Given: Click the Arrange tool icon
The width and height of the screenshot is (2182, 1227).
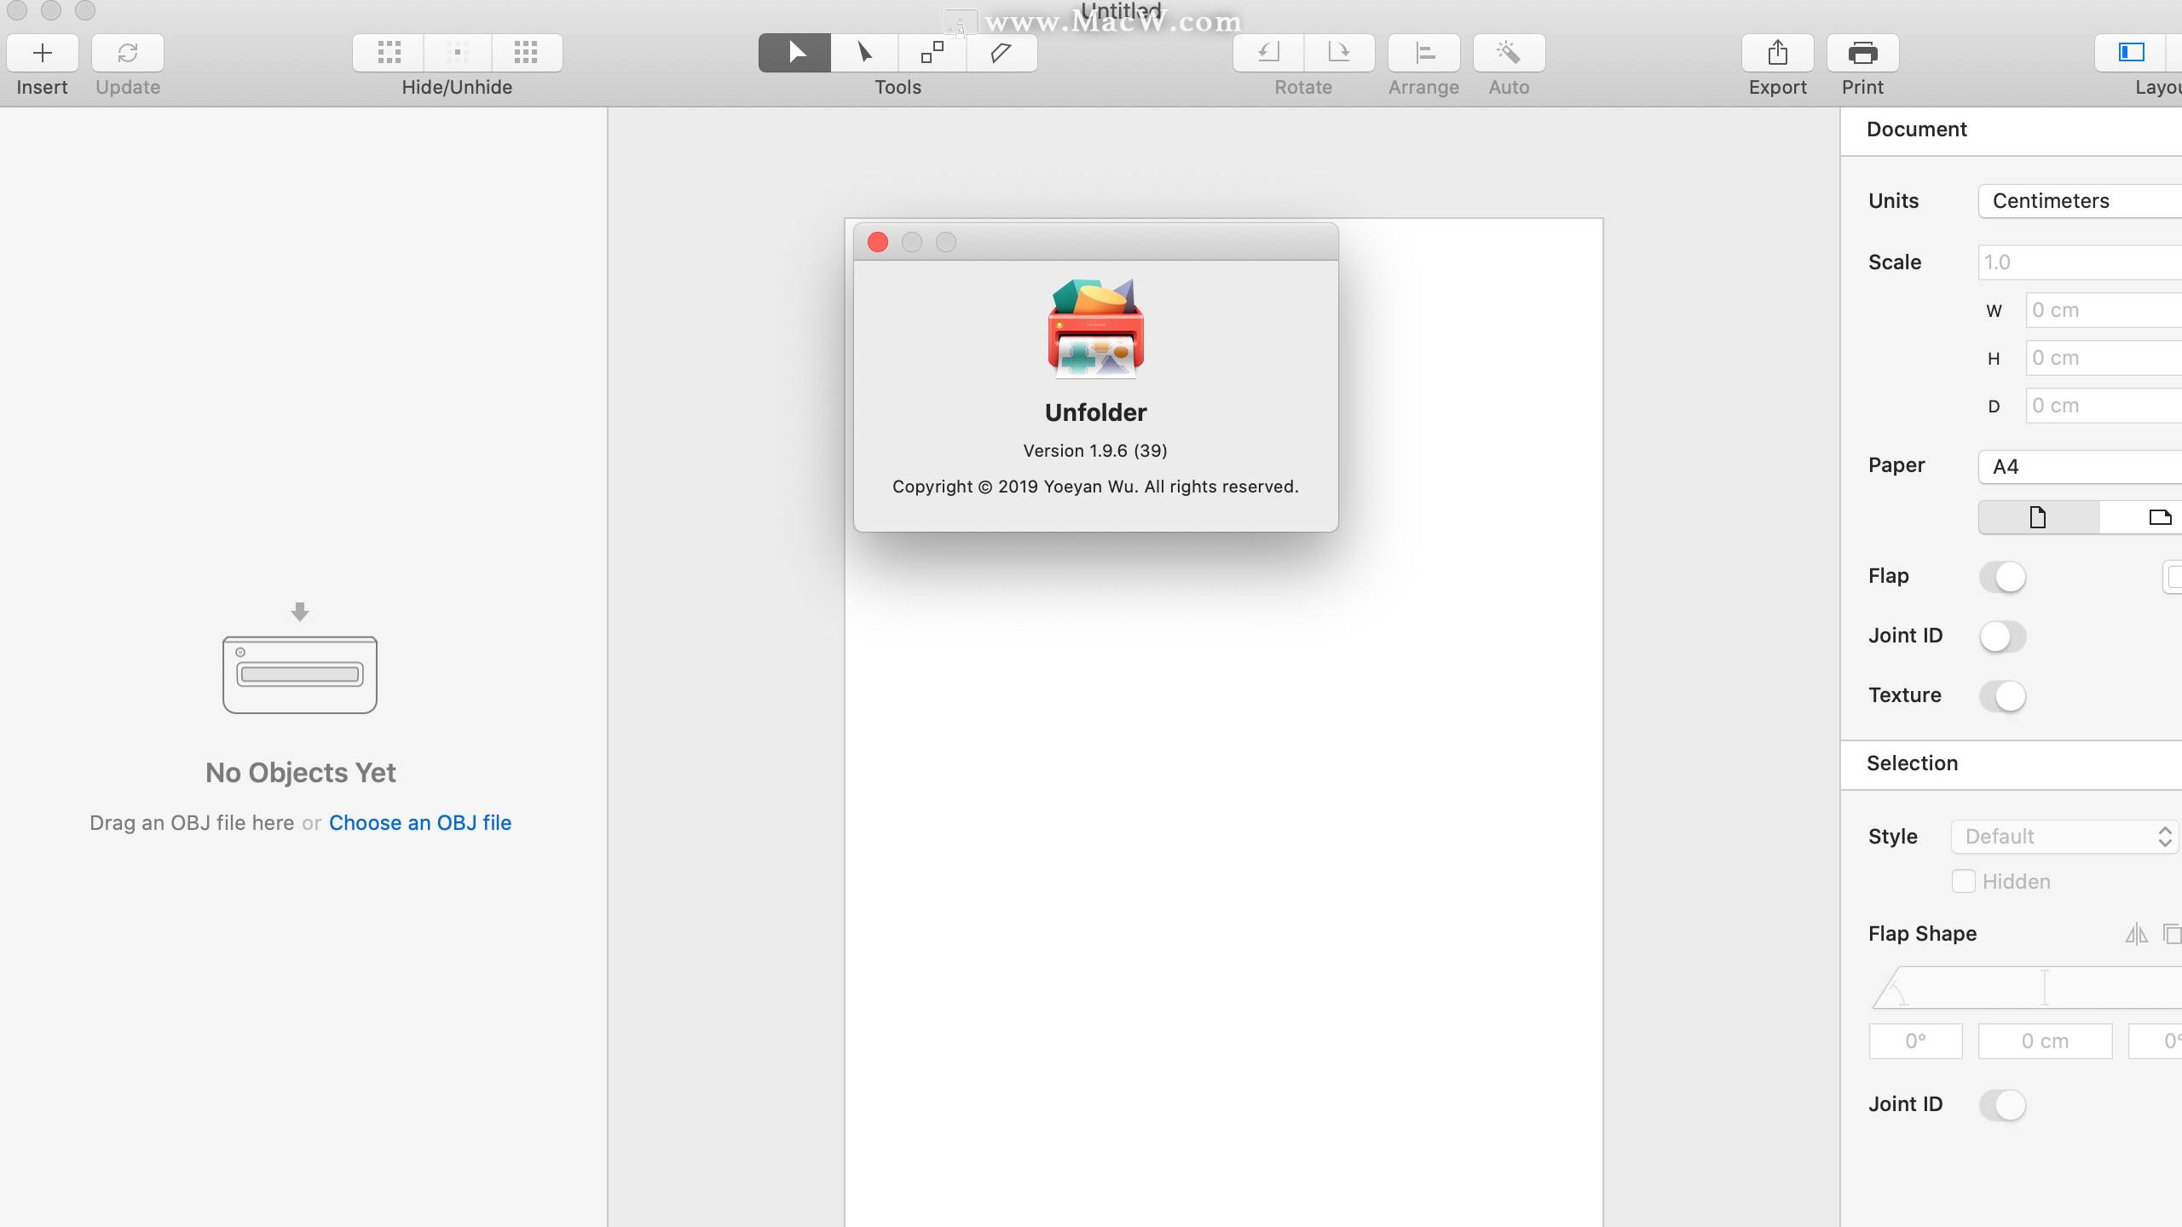Looking at the screenshot, I should [1423, 53].
